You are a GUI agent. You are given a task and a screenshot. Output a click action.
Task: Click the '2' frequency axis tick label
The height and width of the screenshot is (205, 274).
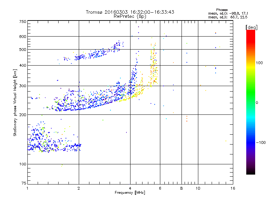[79, 188]
